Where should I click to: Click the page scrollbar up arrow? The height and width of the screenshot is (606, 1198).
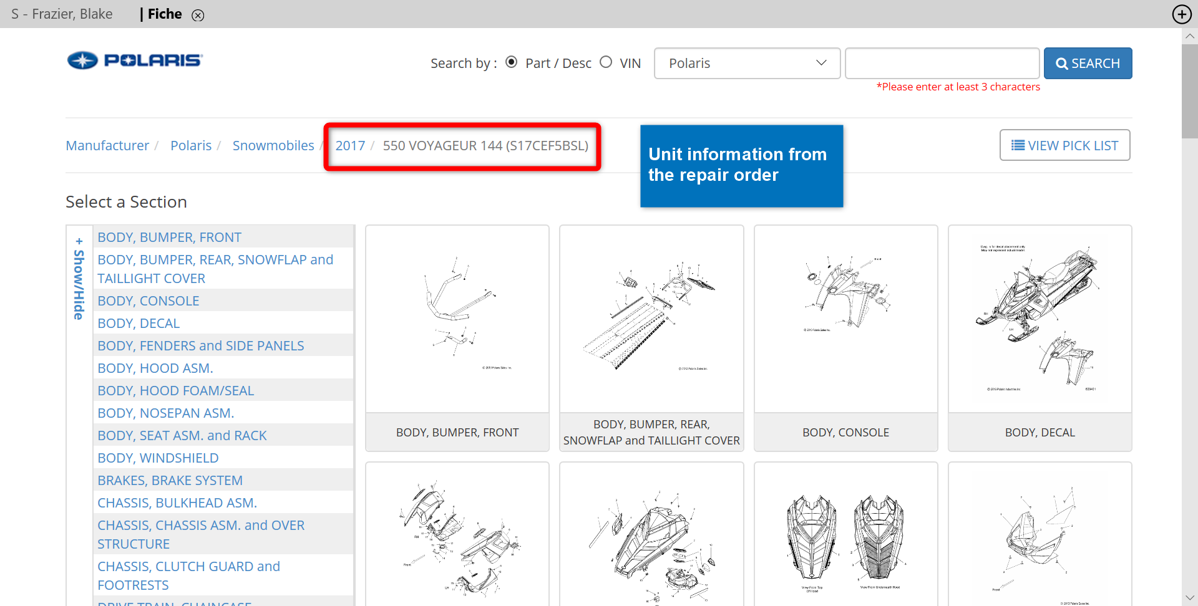(1190, 36)
